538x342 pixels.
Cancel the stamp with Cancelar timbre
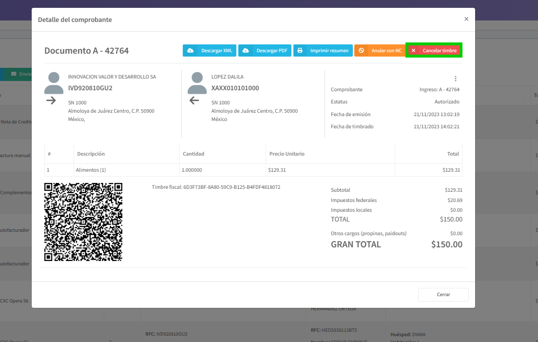point(434,50)
